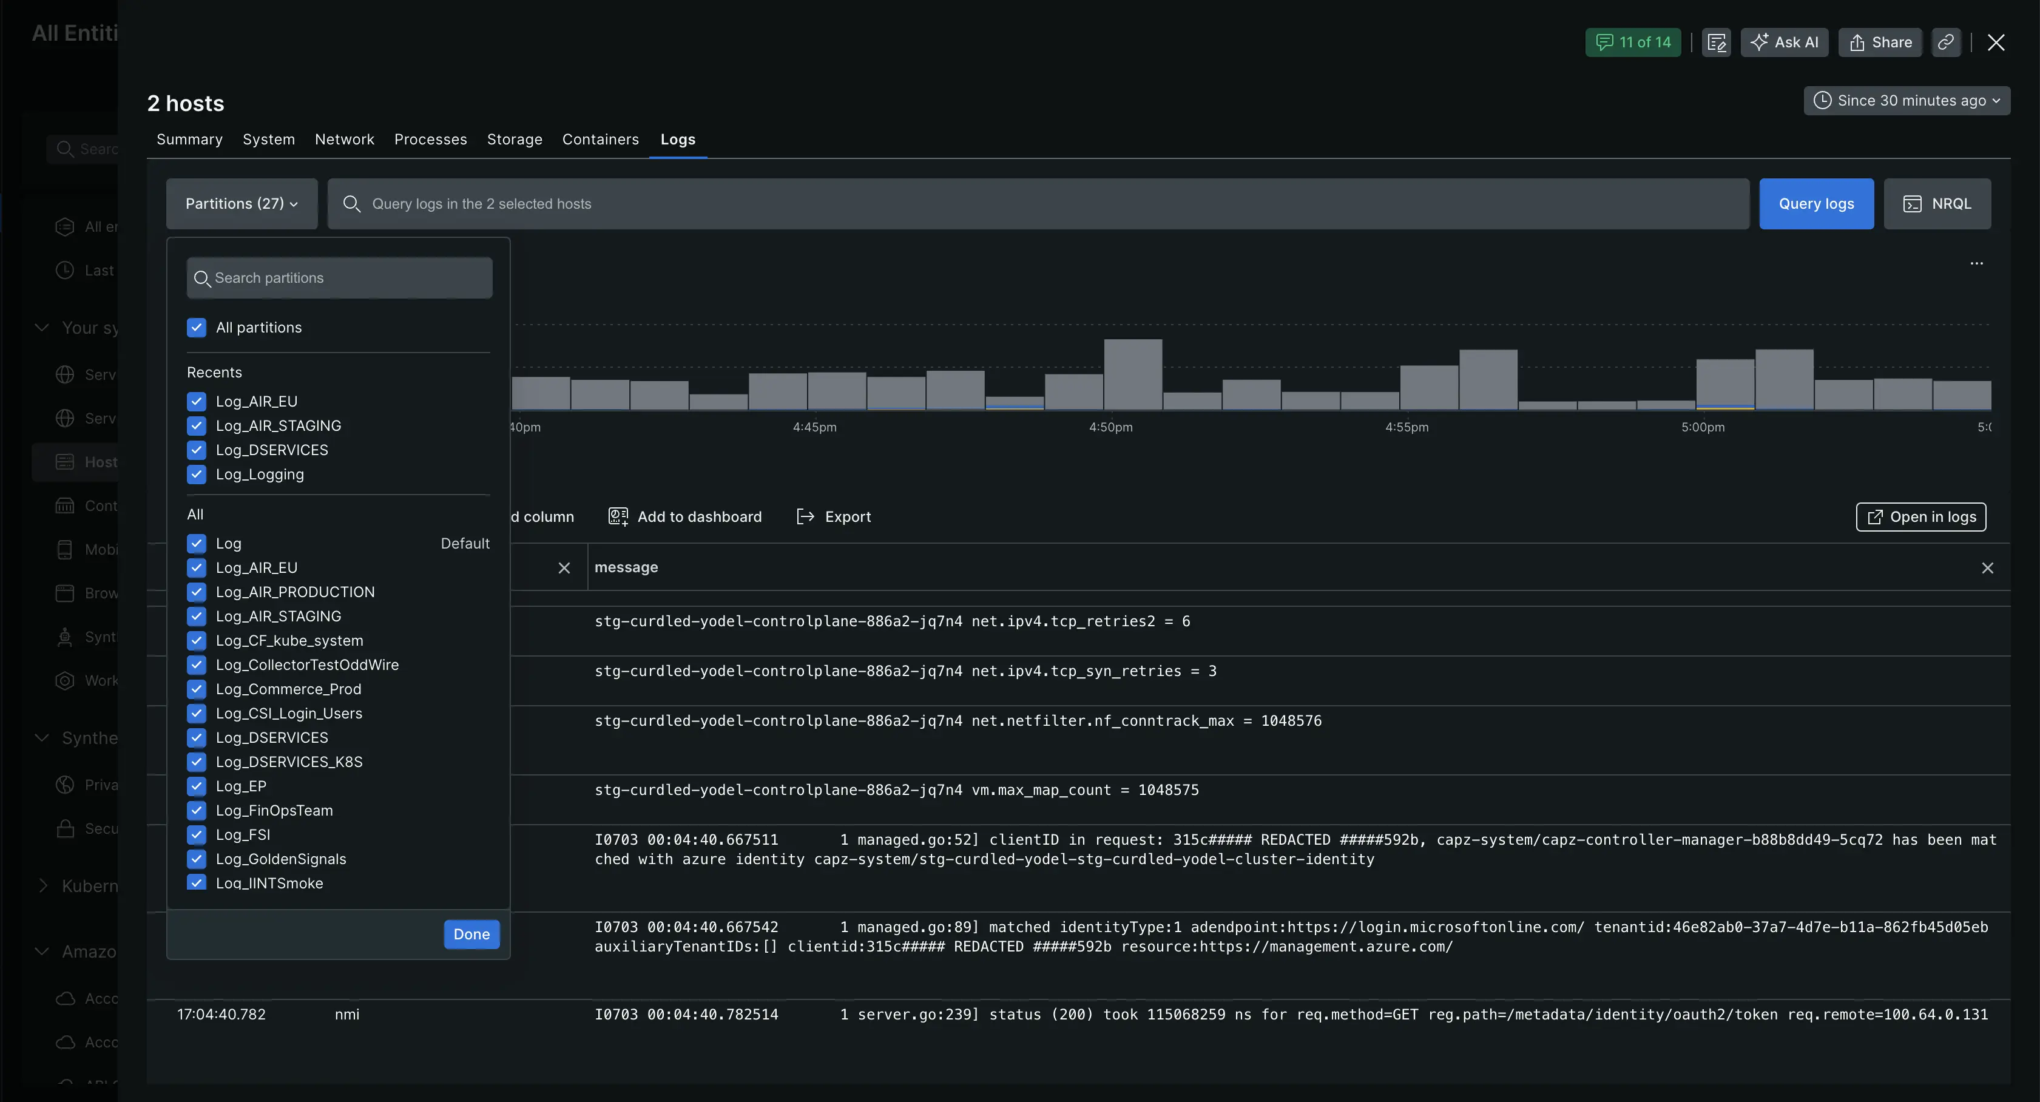Click the Query logs button
This screenshot has height=1102, width=2040.
coord(1816,204)
